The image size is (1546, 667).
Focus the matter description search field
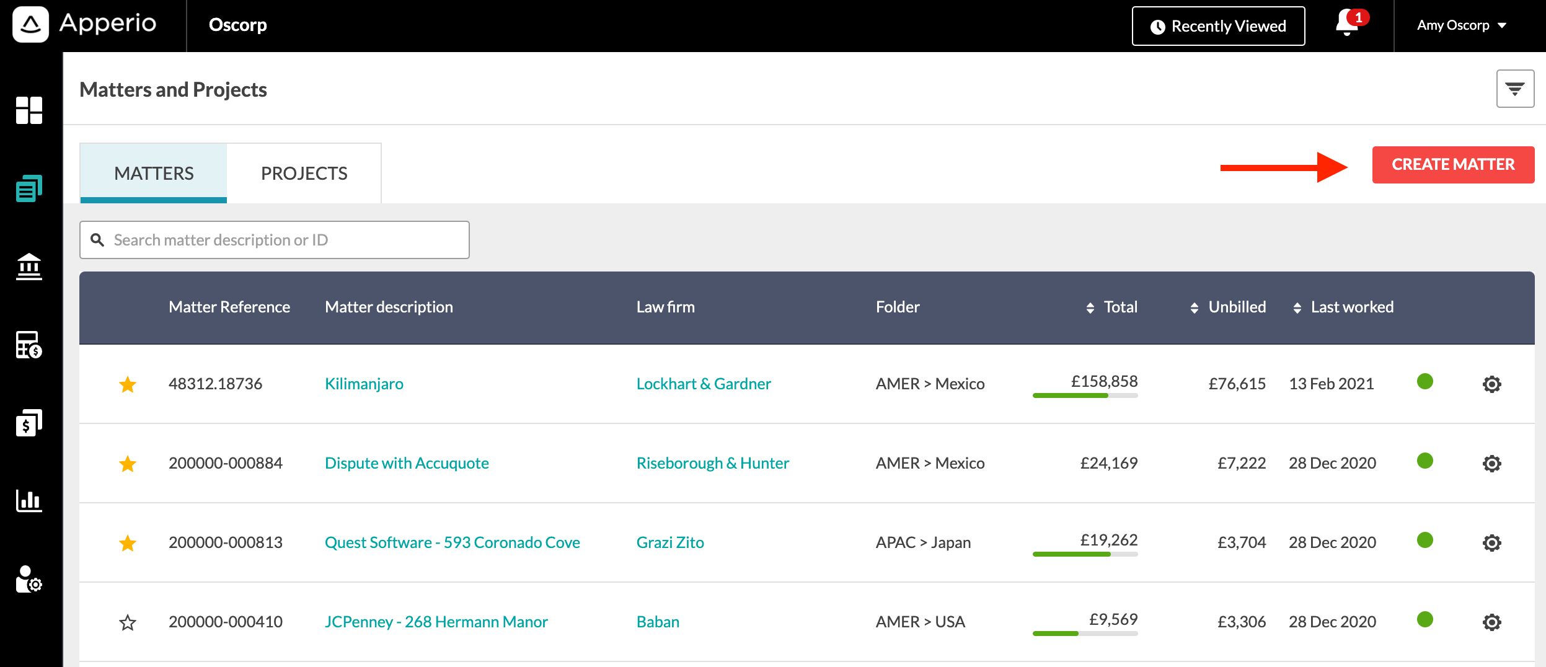(275, 240)
